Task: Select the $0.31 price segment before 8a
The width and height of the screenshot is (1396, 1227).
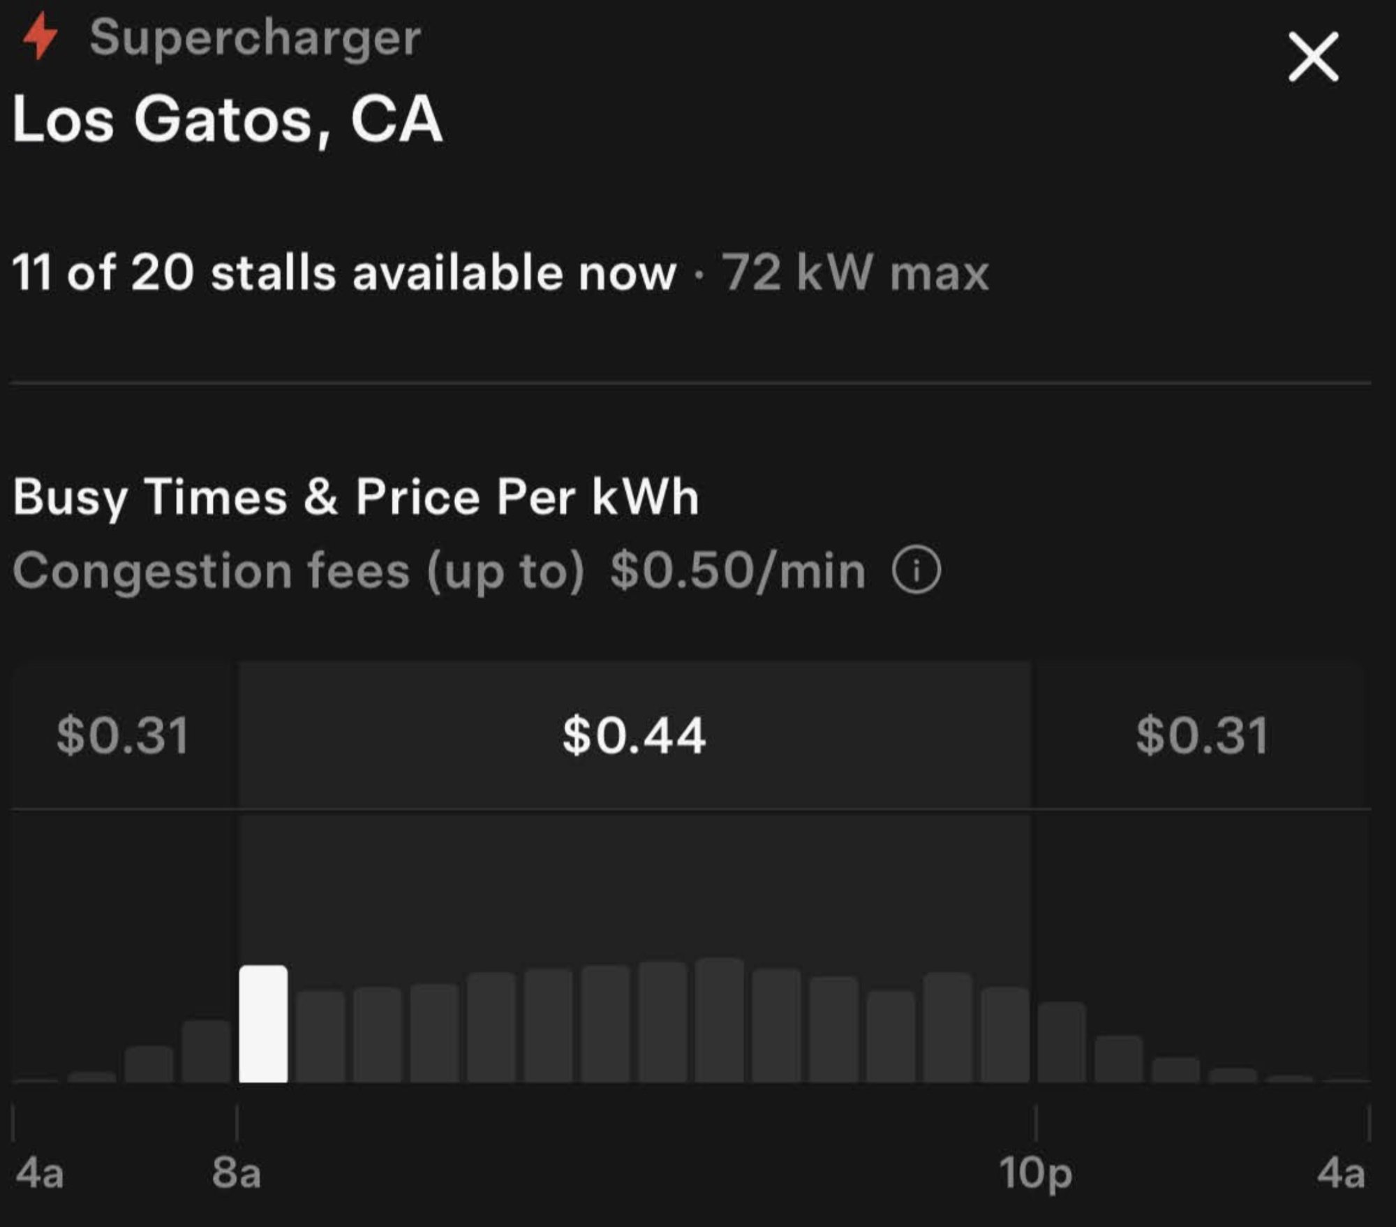Action: pyautogui.click(x=123, y=735)
